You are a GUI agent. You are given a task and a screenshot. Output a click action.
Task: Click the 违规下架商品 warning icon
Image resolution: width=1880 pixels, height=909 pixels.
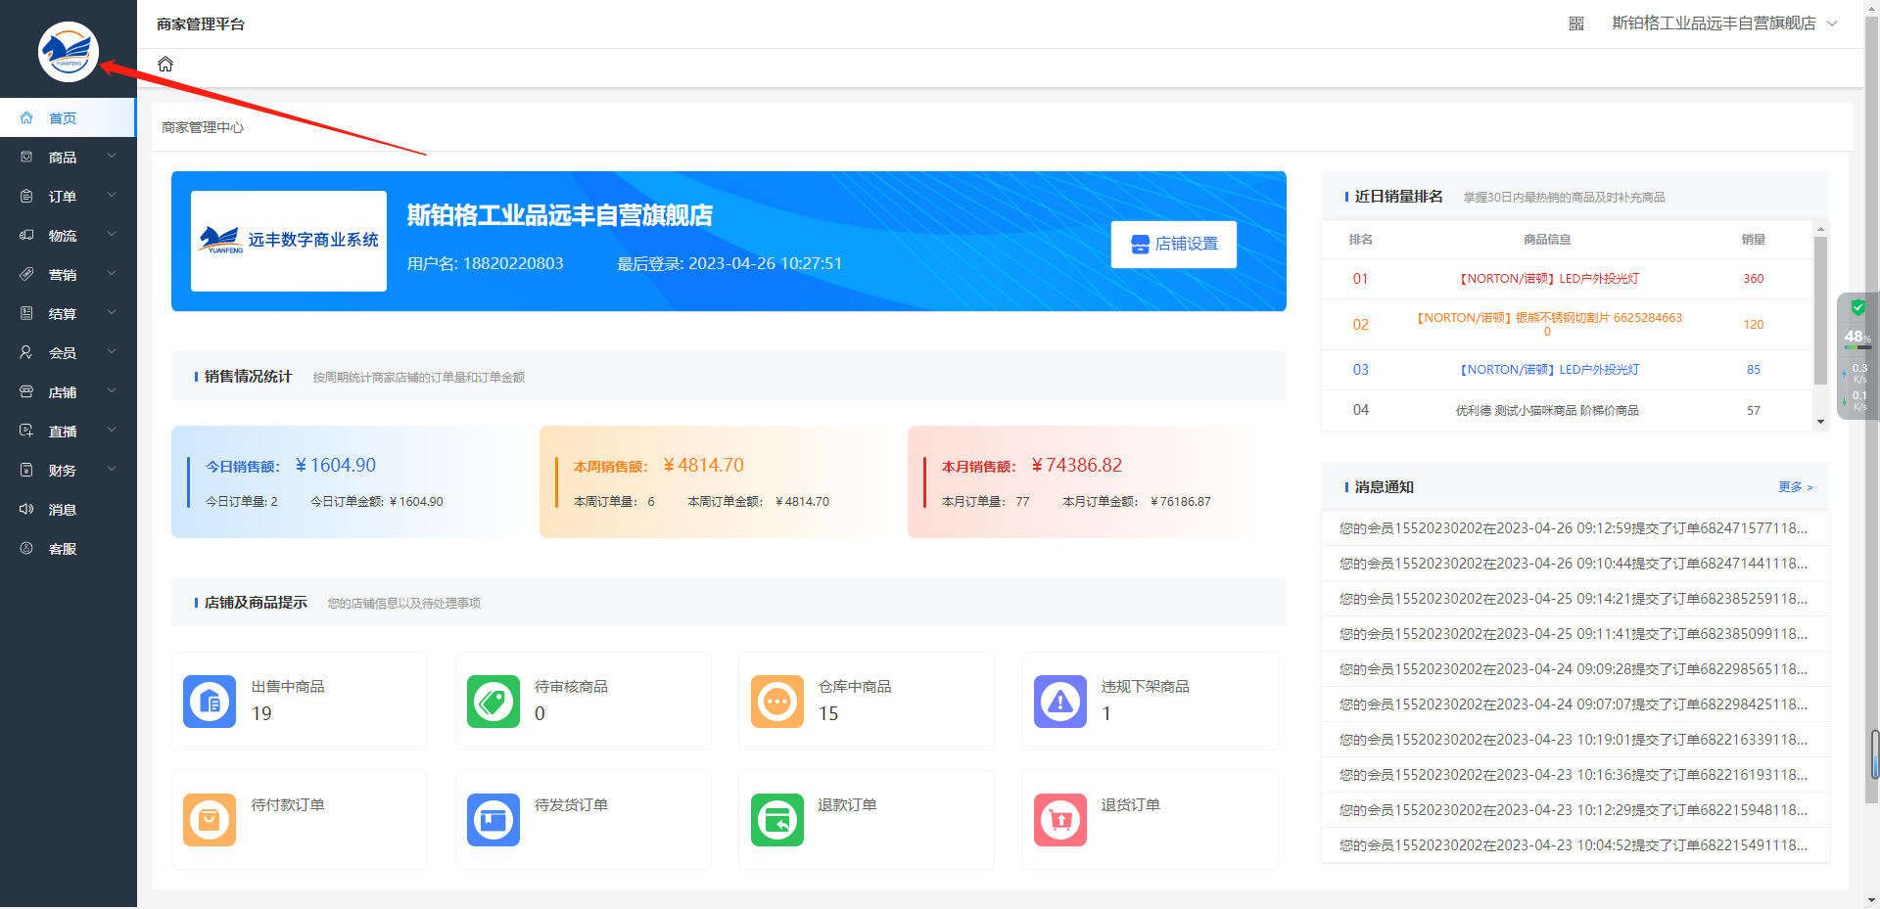1060,702
